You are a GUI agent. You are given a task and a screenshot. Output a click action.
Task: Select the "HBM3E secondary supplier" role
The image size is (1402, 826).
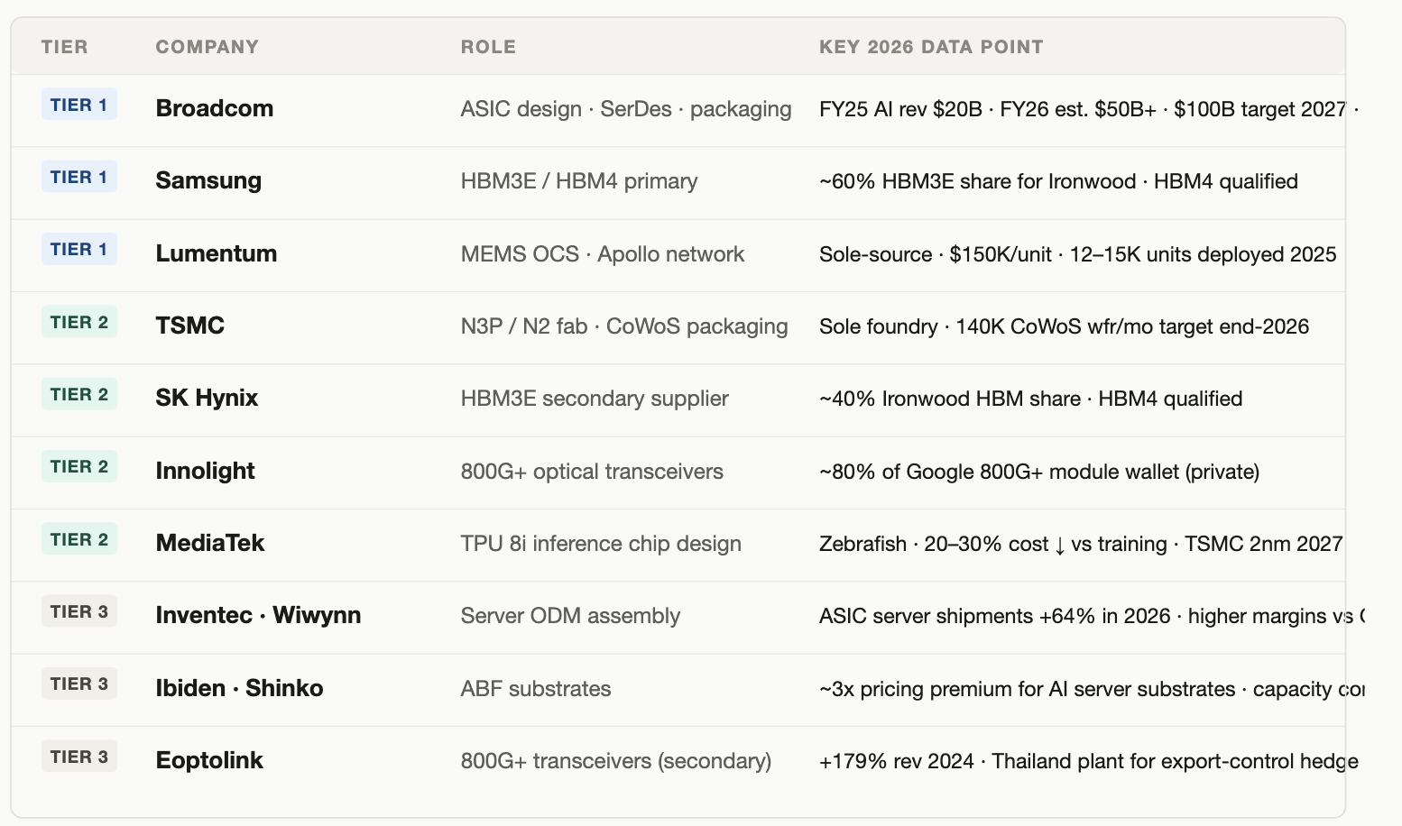(595, 399)
